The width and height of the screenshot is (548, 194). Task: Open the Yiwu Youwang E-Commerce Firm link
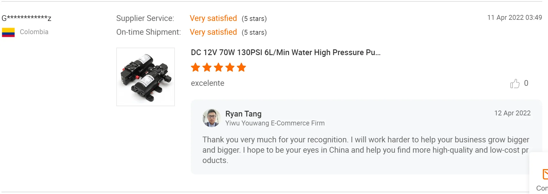click(275, 123)
